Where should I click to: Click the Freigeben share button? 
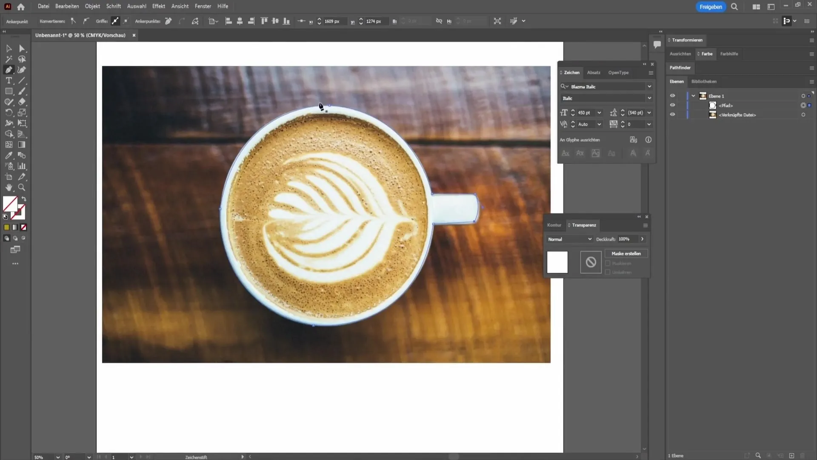711,7
